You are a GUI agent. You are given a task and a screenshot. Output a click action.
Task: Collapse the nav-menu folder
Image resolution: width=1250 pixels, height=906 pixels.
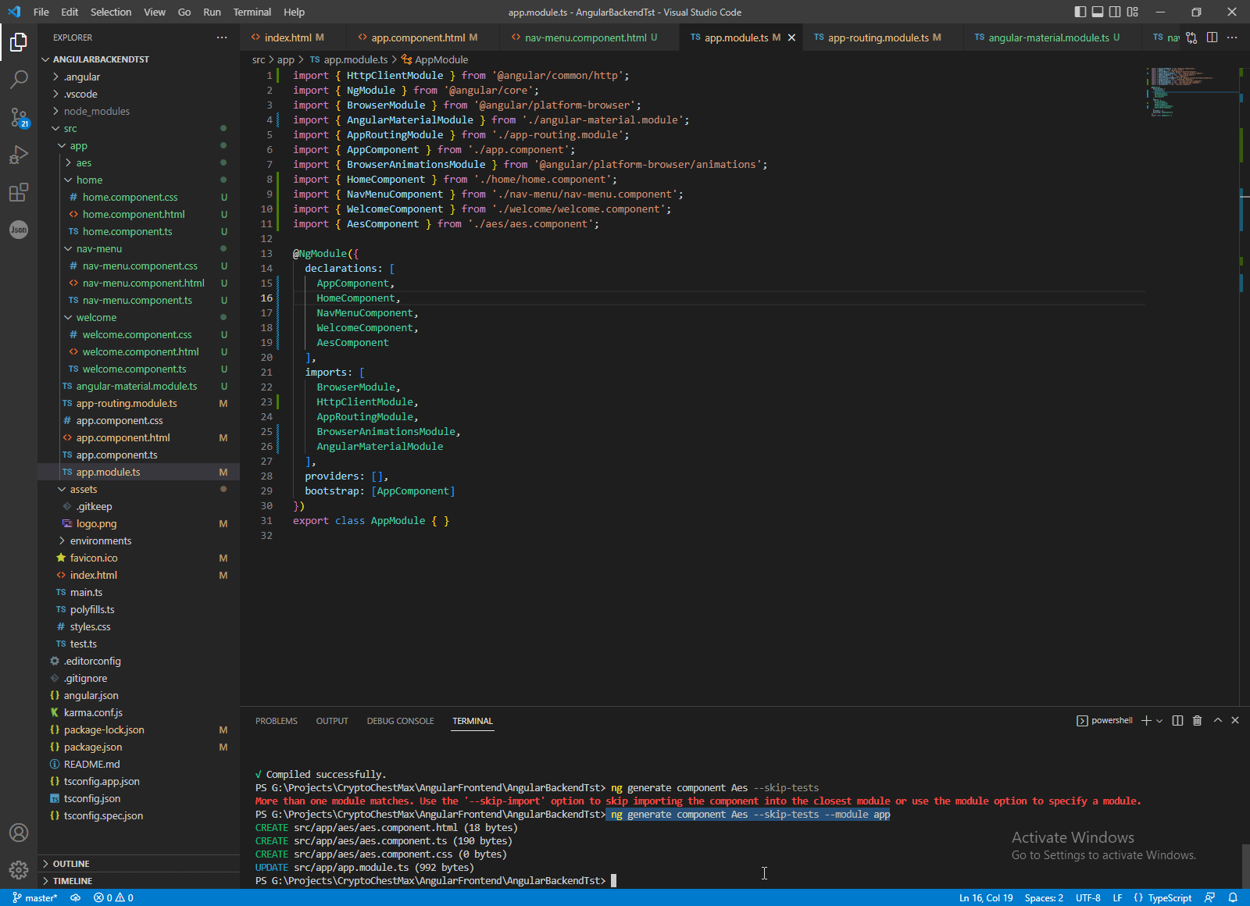pos(98,249)
